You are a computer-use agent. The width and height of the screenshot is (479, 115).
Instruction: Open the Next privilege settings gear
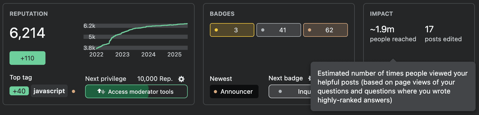pyautogui.click(x=181, y=79)
